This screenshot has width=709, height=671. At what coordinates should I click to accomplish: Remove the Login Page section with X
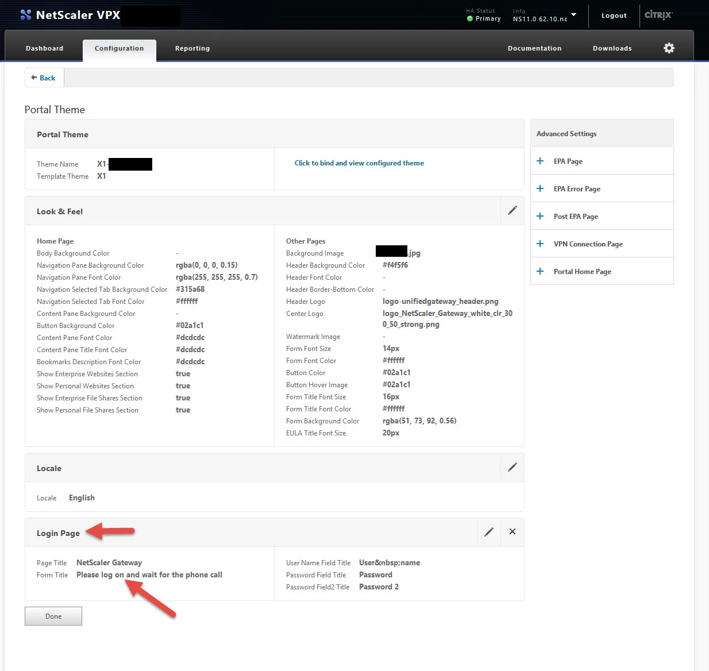513,532
